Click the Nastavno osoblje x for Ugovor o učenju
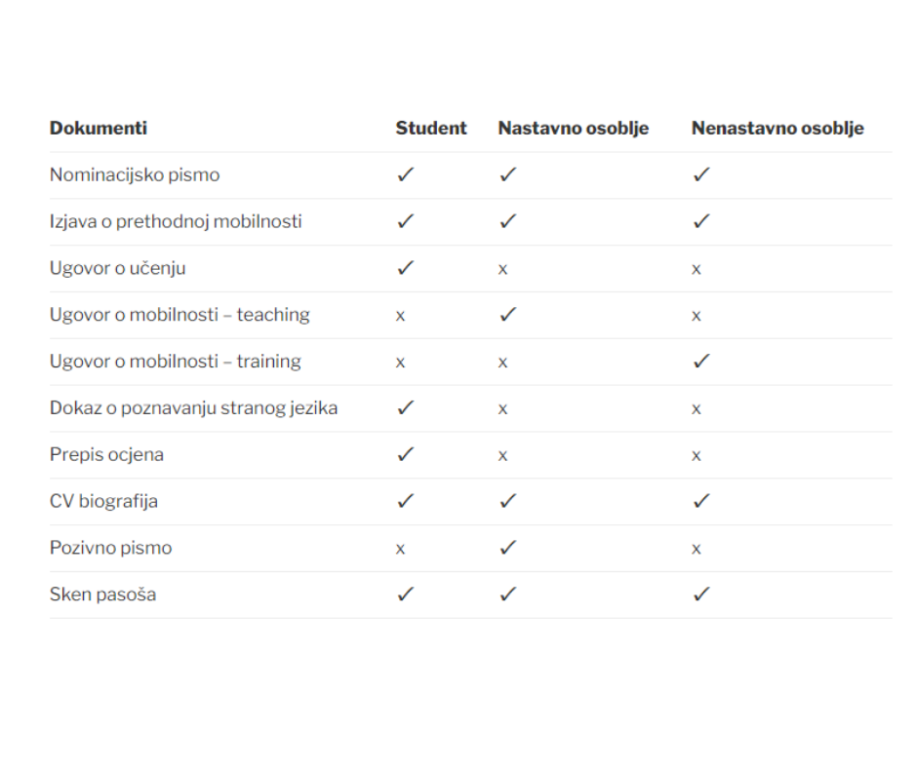The height and width of the screenshot is (768, 917). coord(503,269)
